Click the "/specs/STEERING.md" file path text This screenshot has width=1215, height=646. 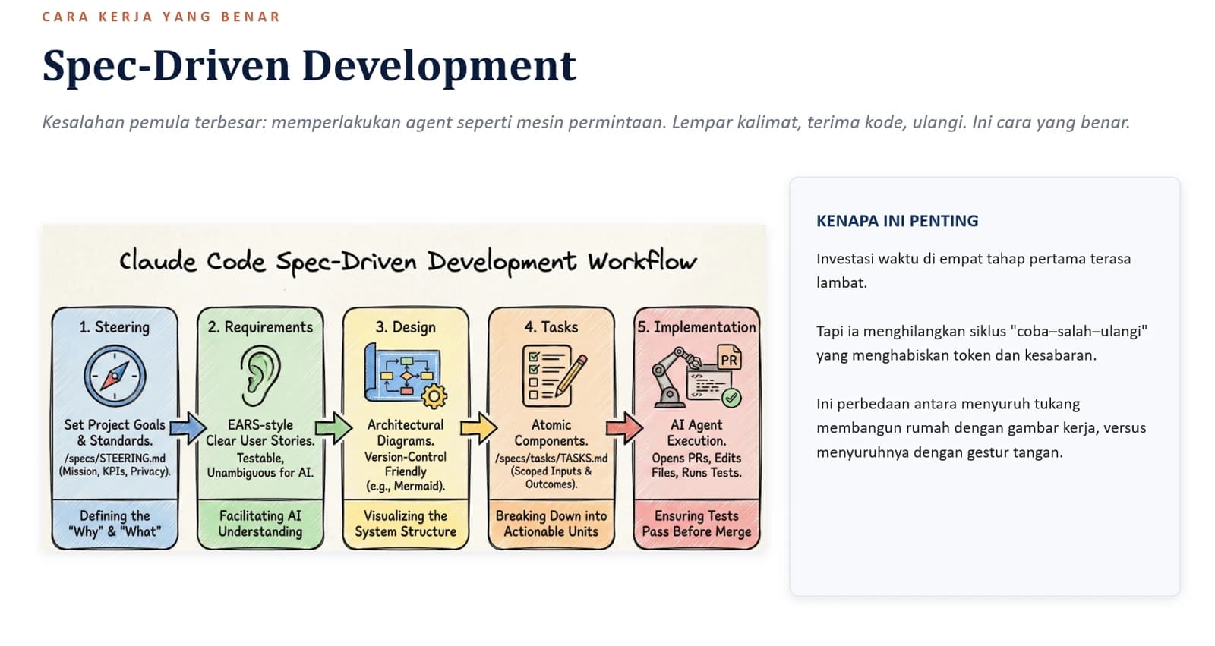tap(115, 459)
